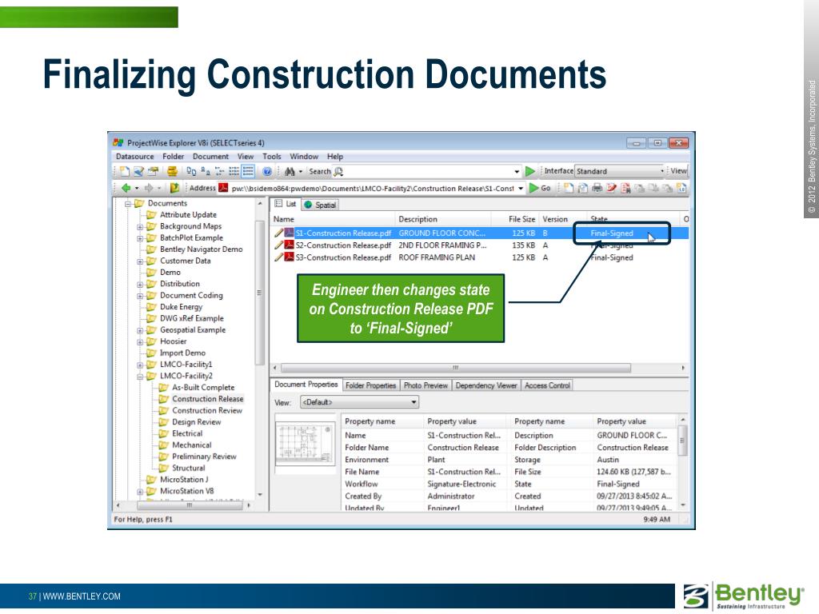Open the Tools menu
The image size is (819, 614).
pos(272,157)
